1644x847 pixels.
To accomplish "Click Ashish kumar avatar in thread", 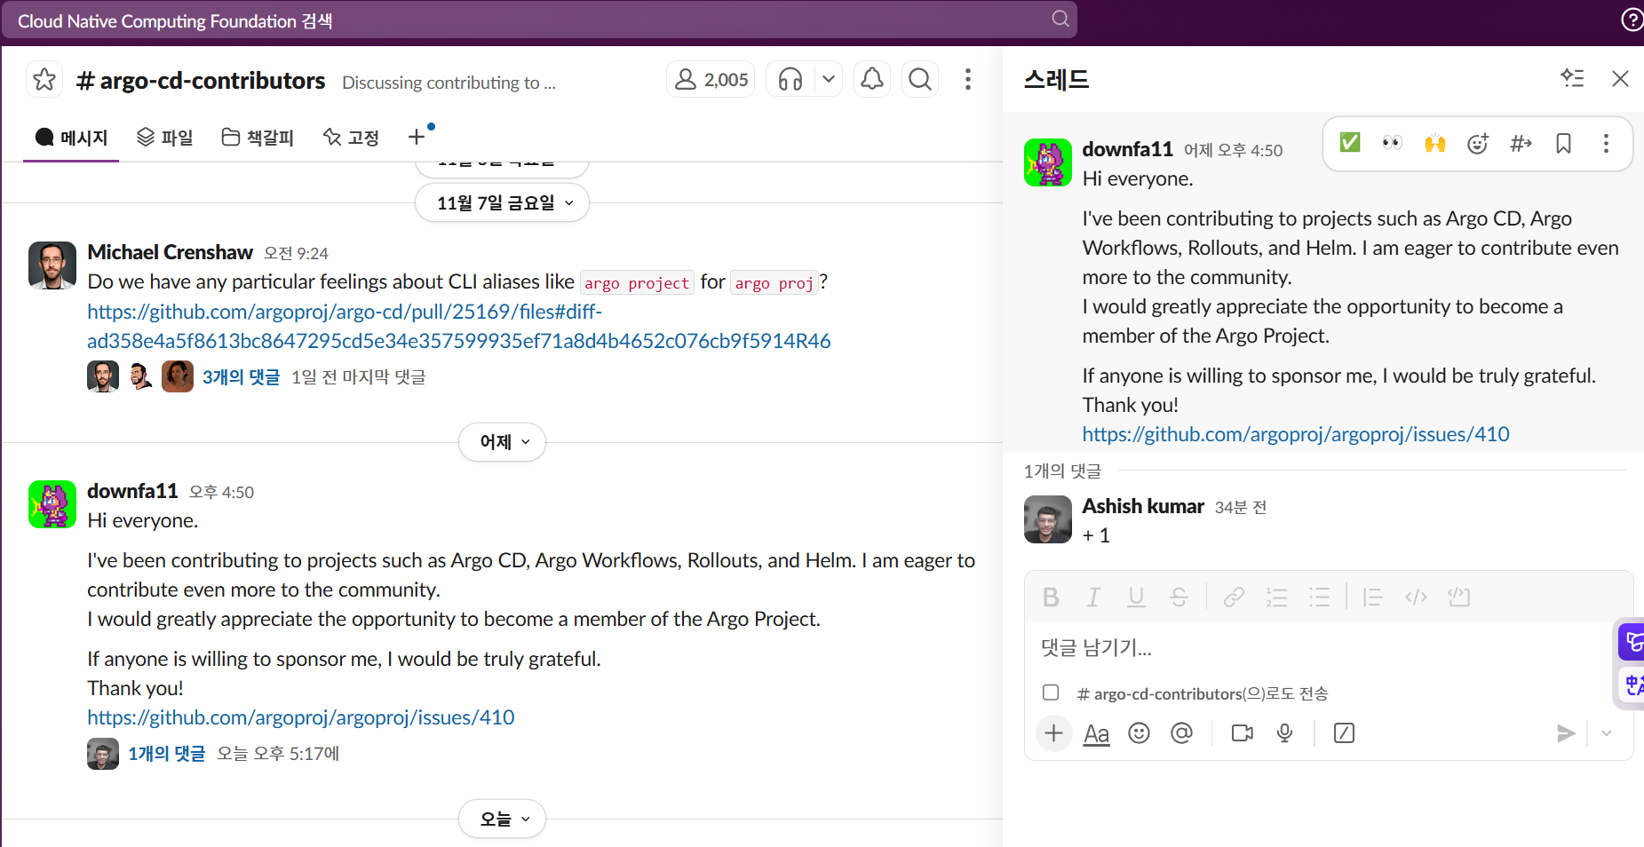I will pyautogui.click(x=1048, y=519).
